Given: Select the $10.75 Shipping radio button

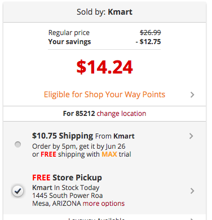Looking at the screenshot, I should pos(18,145).
